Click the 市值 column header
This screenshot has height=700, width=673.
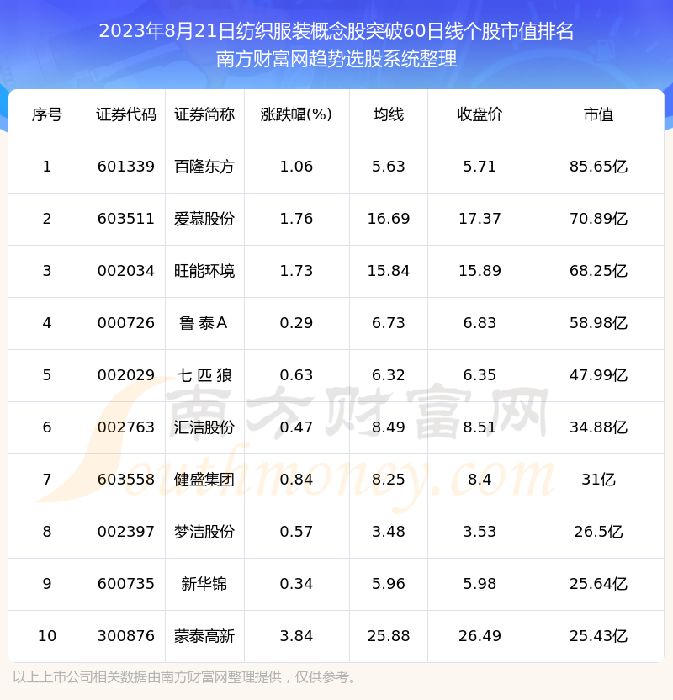(598, 114)
